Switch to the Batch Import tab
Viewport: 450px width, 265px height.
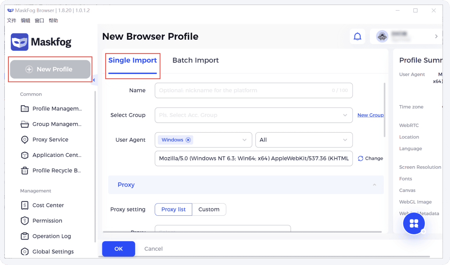[x=196, y=60]
